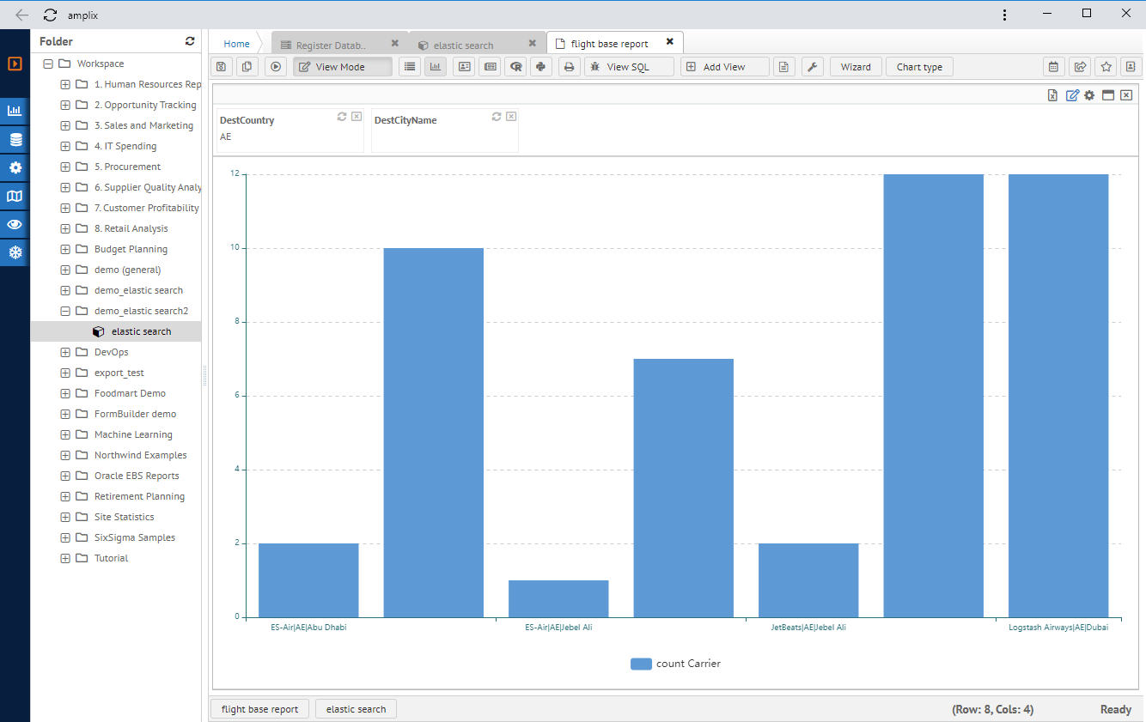Click the View SQL button
Image resolution: width=1146 pixels, height=722 pixels.
coord(629,67)
